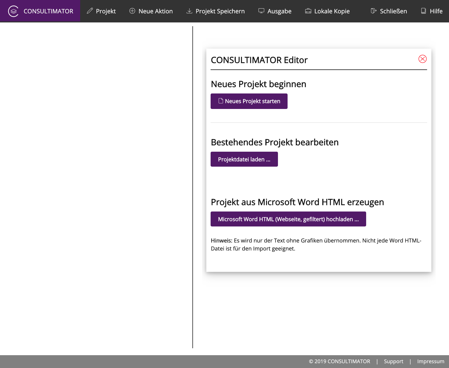Viewport: 449px width, 368px height.
Task: Click the document icon in Neues Projekt starten
Action: [221, 101]
